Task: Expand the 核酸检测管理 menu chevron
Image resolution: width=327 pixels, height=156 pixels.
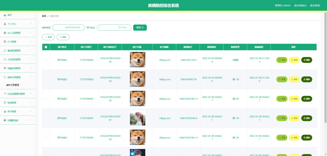Action: pos(31,68)
